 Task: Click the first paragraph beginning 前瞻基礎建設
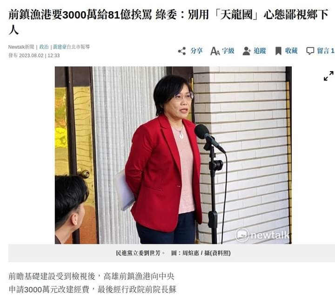click(92, 283)
